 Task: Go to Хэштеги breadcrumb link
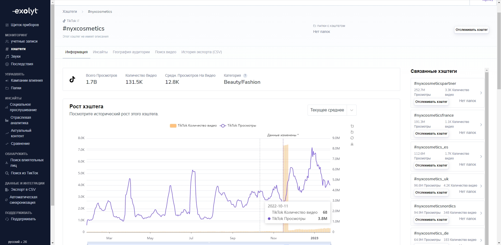tap(70, 12)
